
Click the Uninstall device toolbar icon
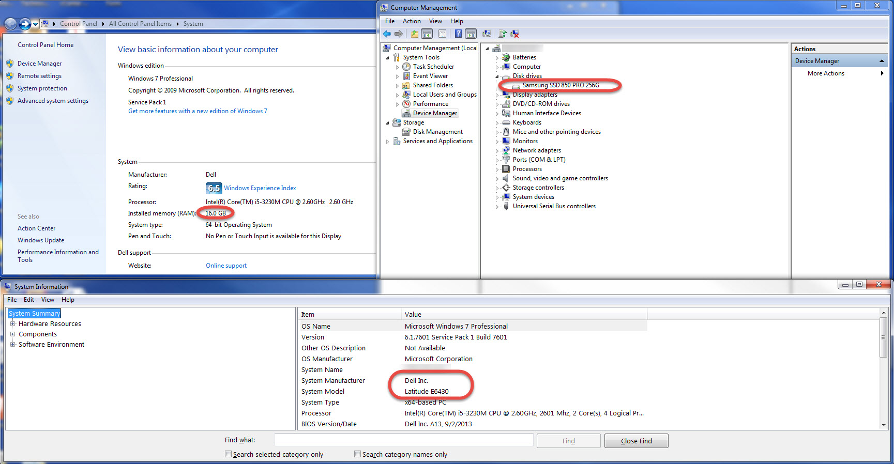coord(515,34)
